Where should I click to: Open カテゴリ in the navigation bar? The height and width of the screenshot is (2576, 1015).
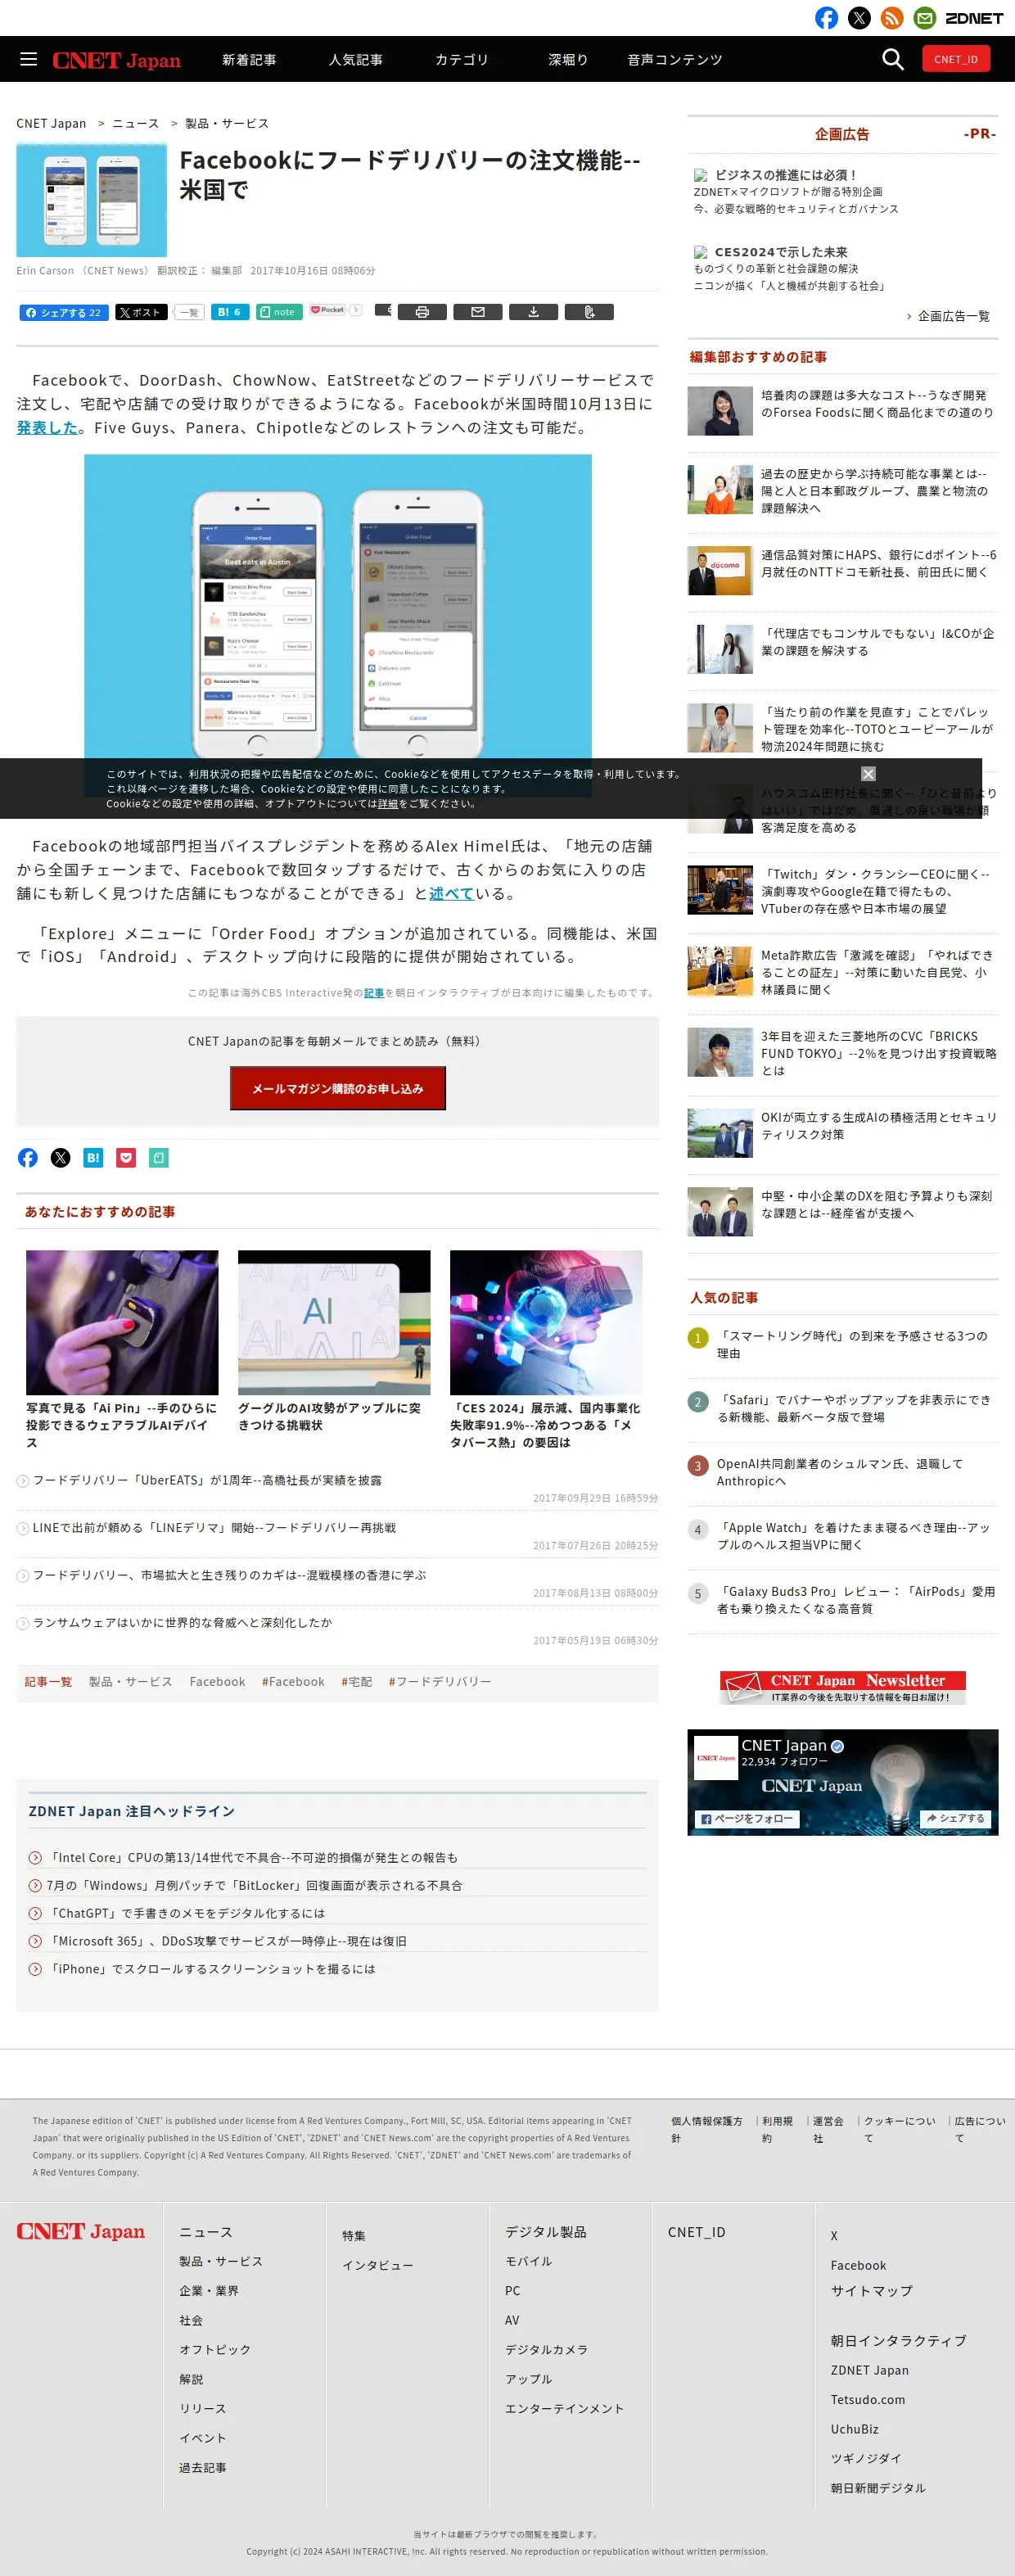(x=462, y=60)
